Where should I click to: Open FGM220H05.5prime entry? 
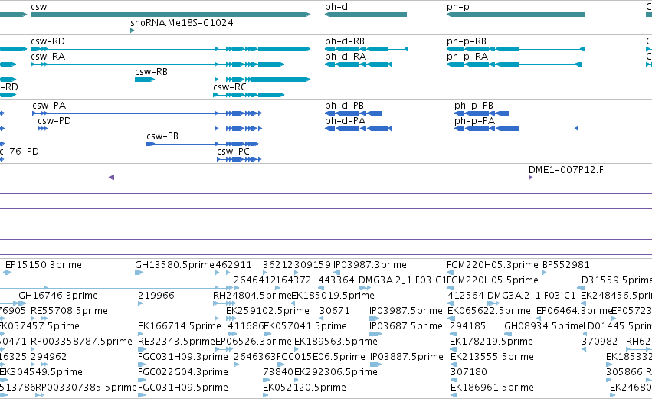pyautogui.click(x=493, y=280)
